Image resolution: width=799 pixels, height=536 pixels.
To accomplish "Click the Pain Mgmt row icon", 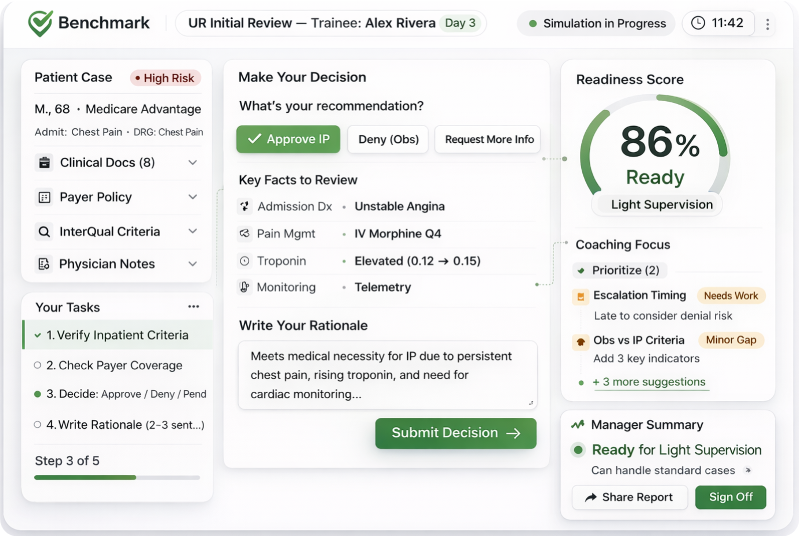I will pos(244,233).
